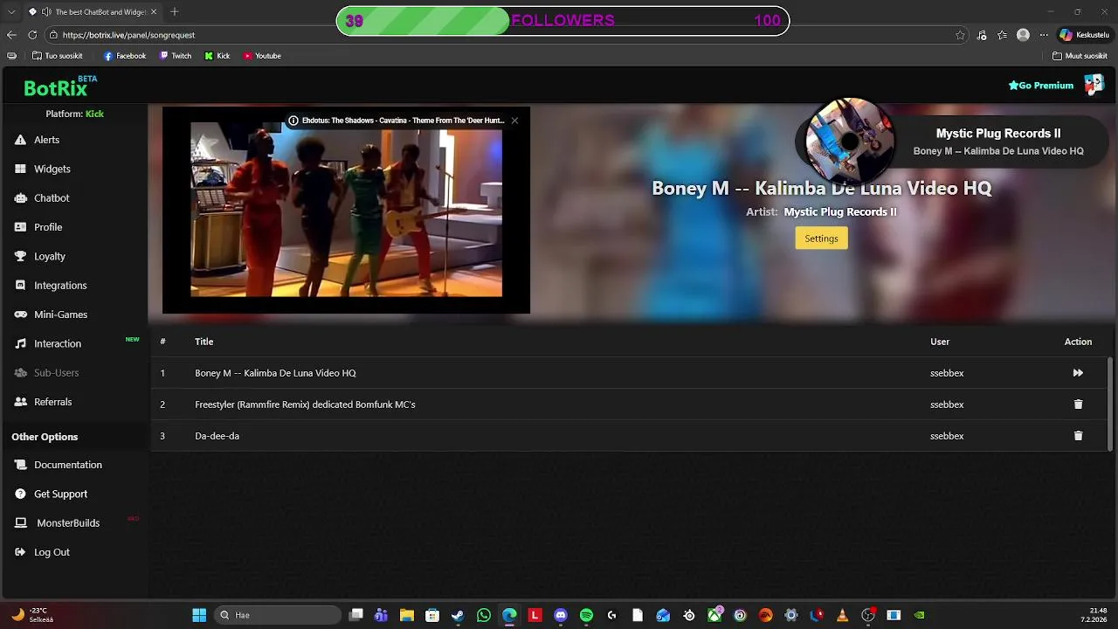Open the tab actions dropdown

pos(10,11)
